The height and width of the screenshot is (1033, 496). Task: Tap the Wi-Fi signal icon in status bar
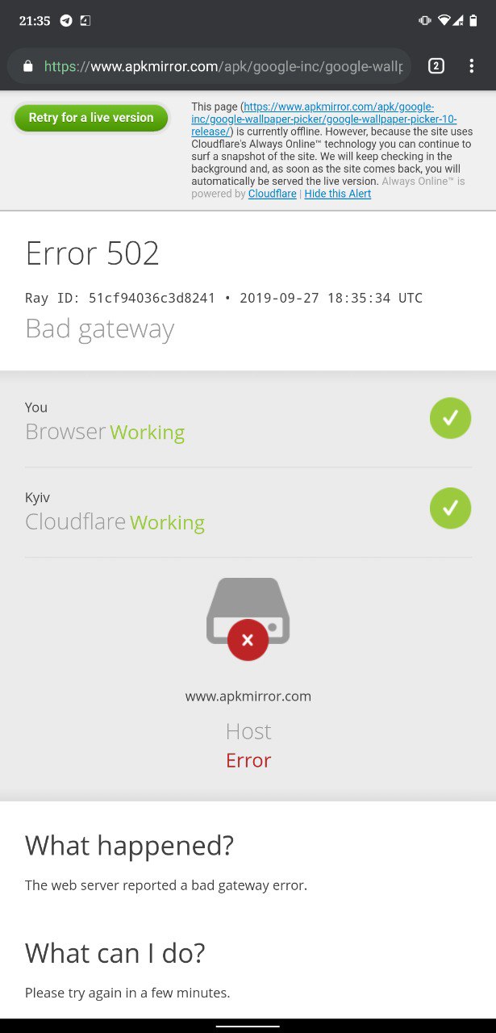[x=444, y=21]
